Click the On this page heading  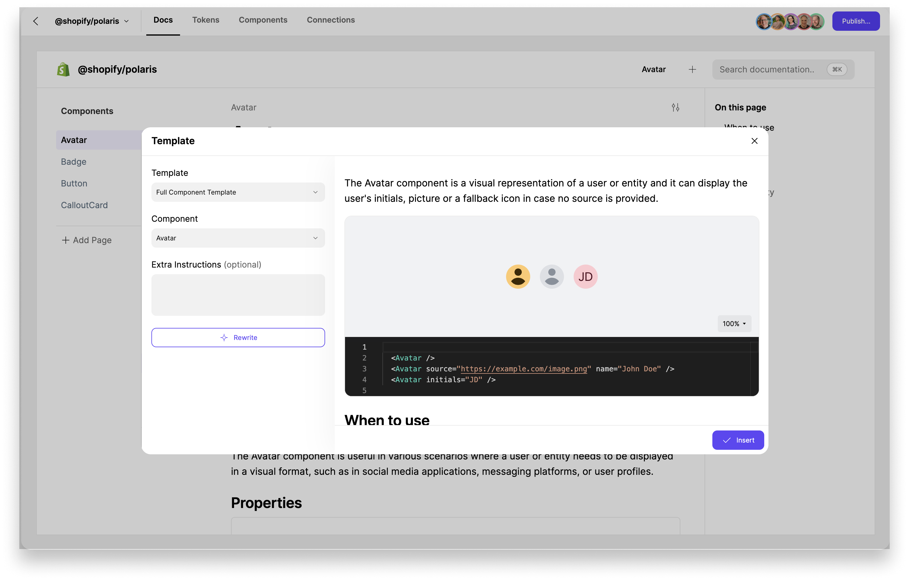740,108
